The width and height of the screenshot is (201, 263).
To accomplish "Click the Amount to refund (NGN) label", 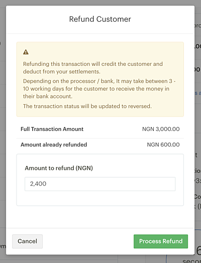I will click(x=59, y=168).
